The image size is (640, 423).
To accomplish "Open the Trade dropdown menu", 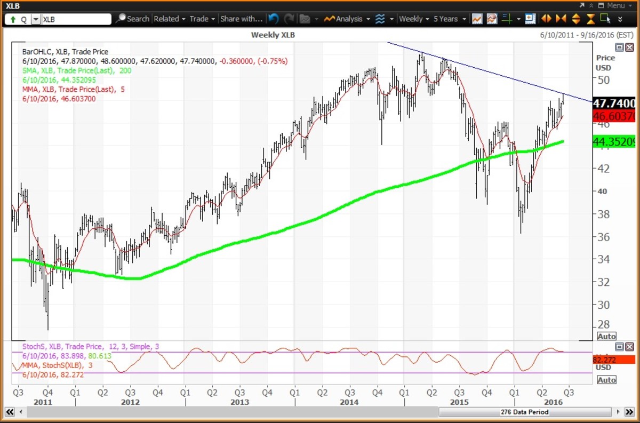I will coord(202,19).
